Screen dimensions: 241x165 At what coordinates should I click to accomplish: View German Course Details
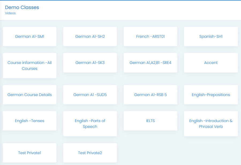[30, 95]
